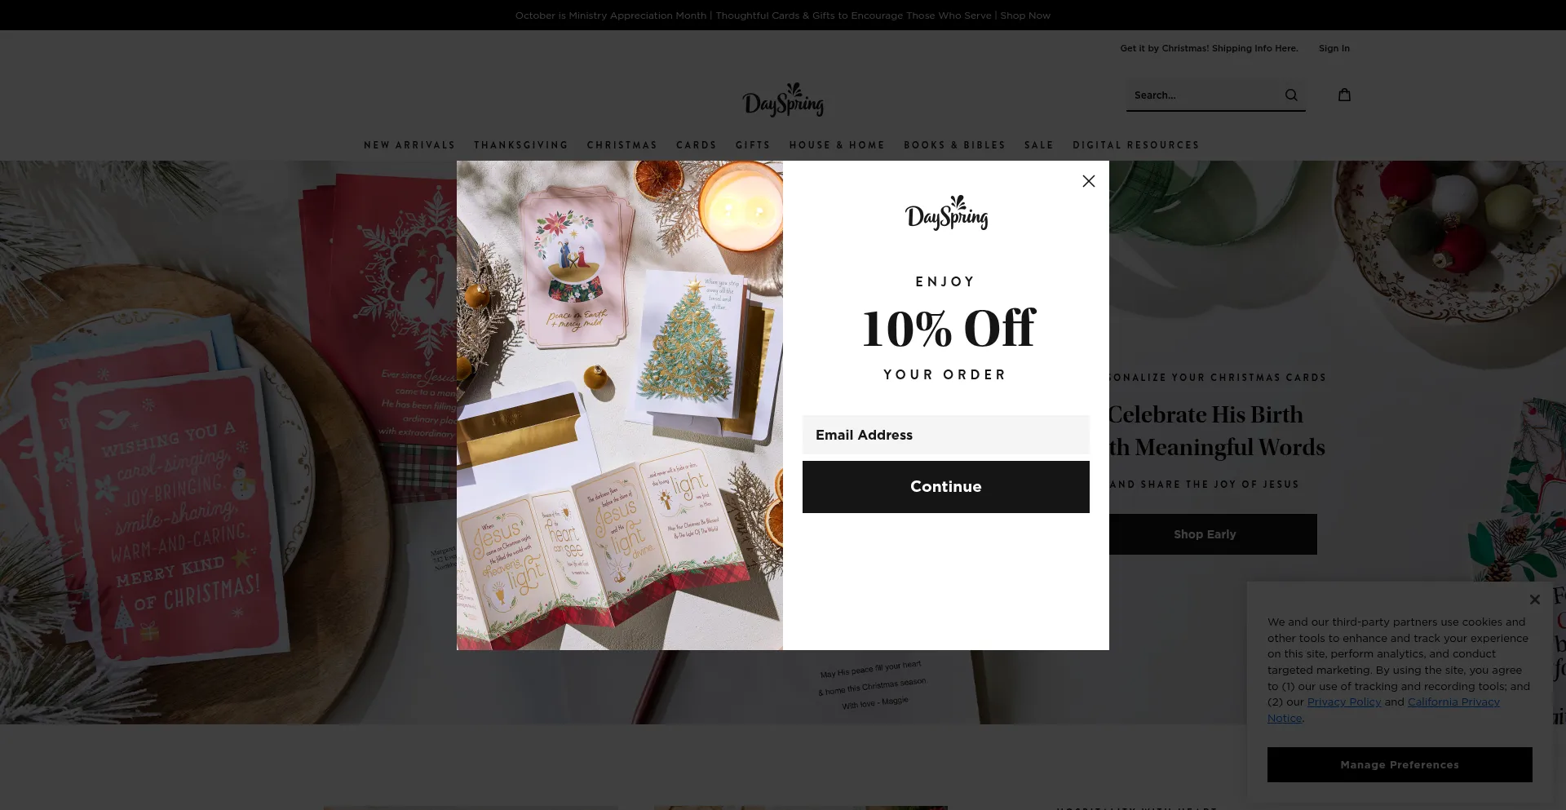Open the Thanksgiving menu
1566x810 pixels.
(521, 145)
